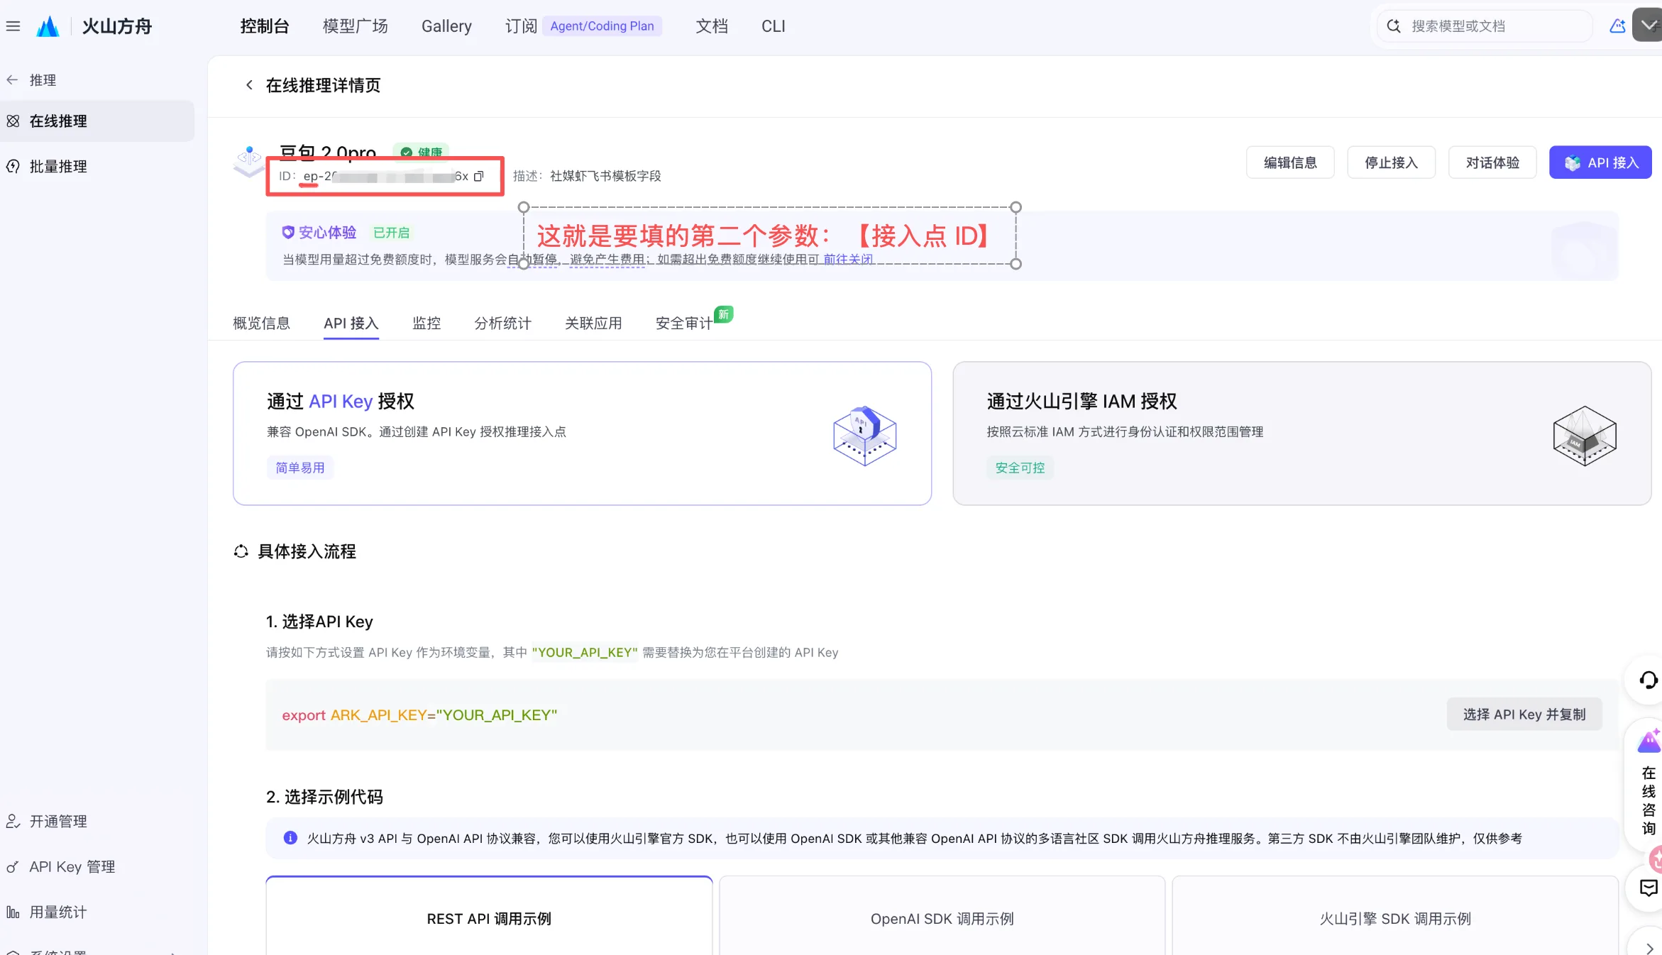
Task: Click 停止接入 button
Action: (1391, 162)
